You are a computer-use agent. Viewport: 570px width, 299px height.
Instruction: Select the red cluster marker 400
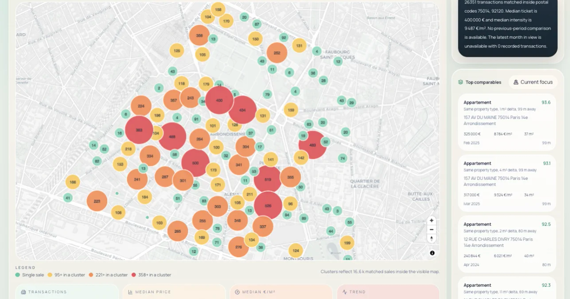tap(219, 100)
